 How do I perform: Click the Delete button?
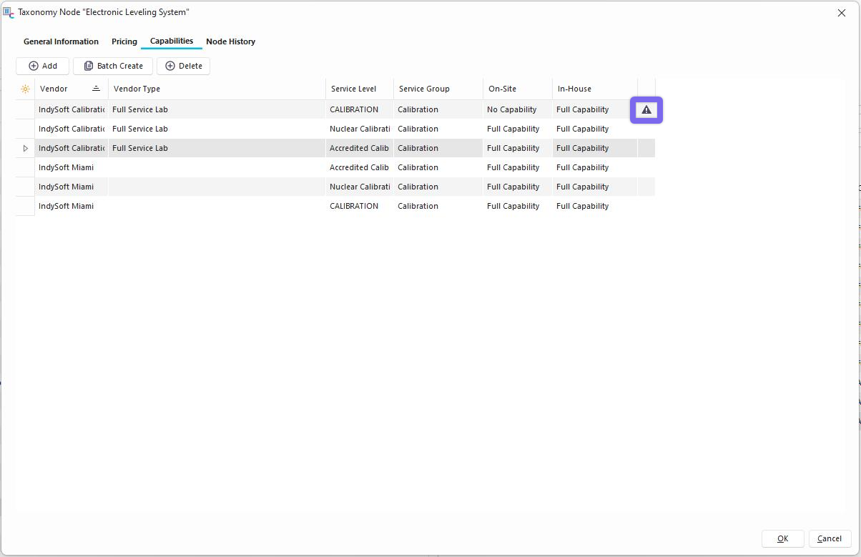pyautogui.click(x=183, y=66)
